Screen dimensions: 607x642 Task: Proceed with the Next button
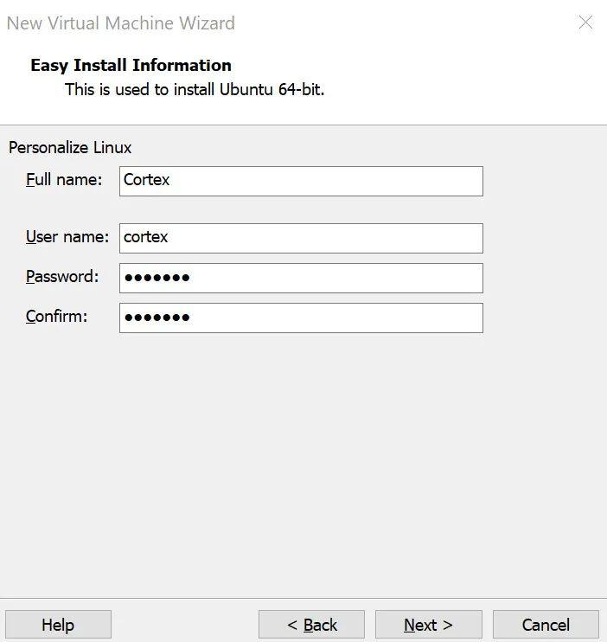click(428, 625)
